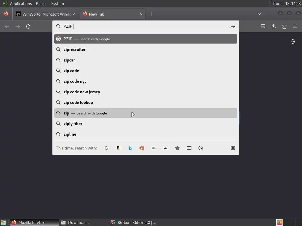The width and height of the screenshot is (302, 226).
Task: Search with Bing one-off icon
Action: pyautogui.click(x=130, y=148)
